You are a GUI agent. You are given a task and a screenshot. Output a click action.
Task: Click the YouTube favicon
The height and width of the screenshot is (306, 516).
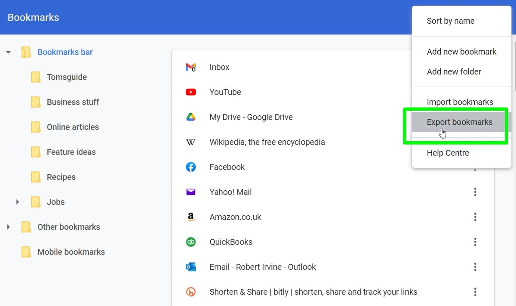pos(191,92)
